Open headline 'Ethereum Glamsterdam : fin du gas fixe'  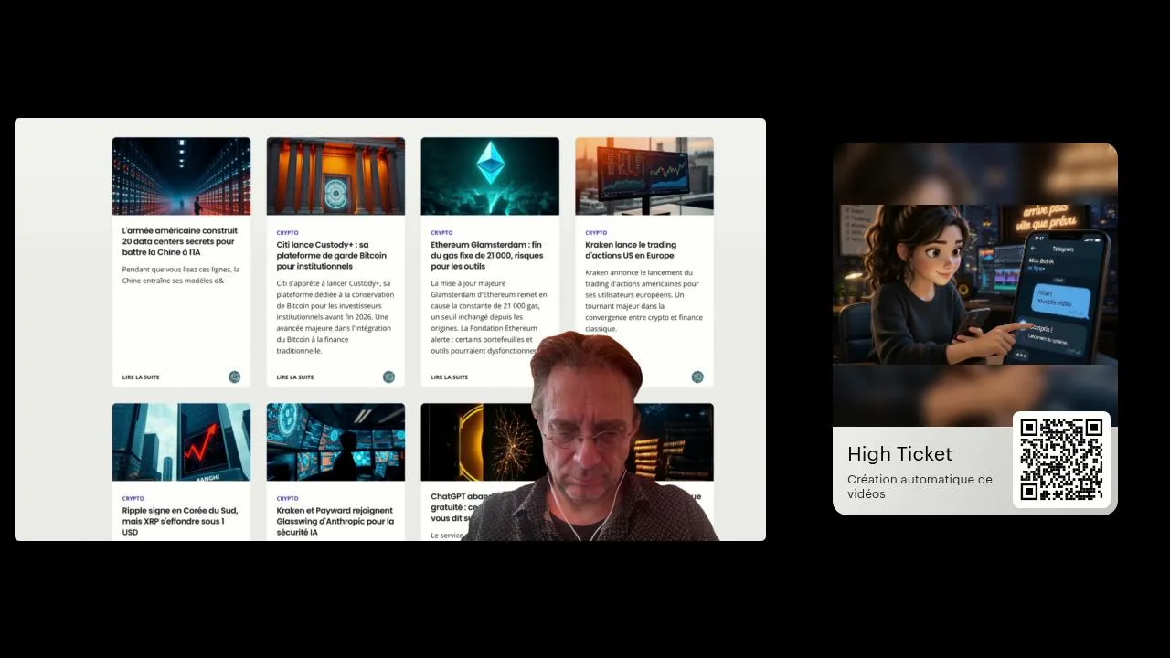(x=487, y=256)
